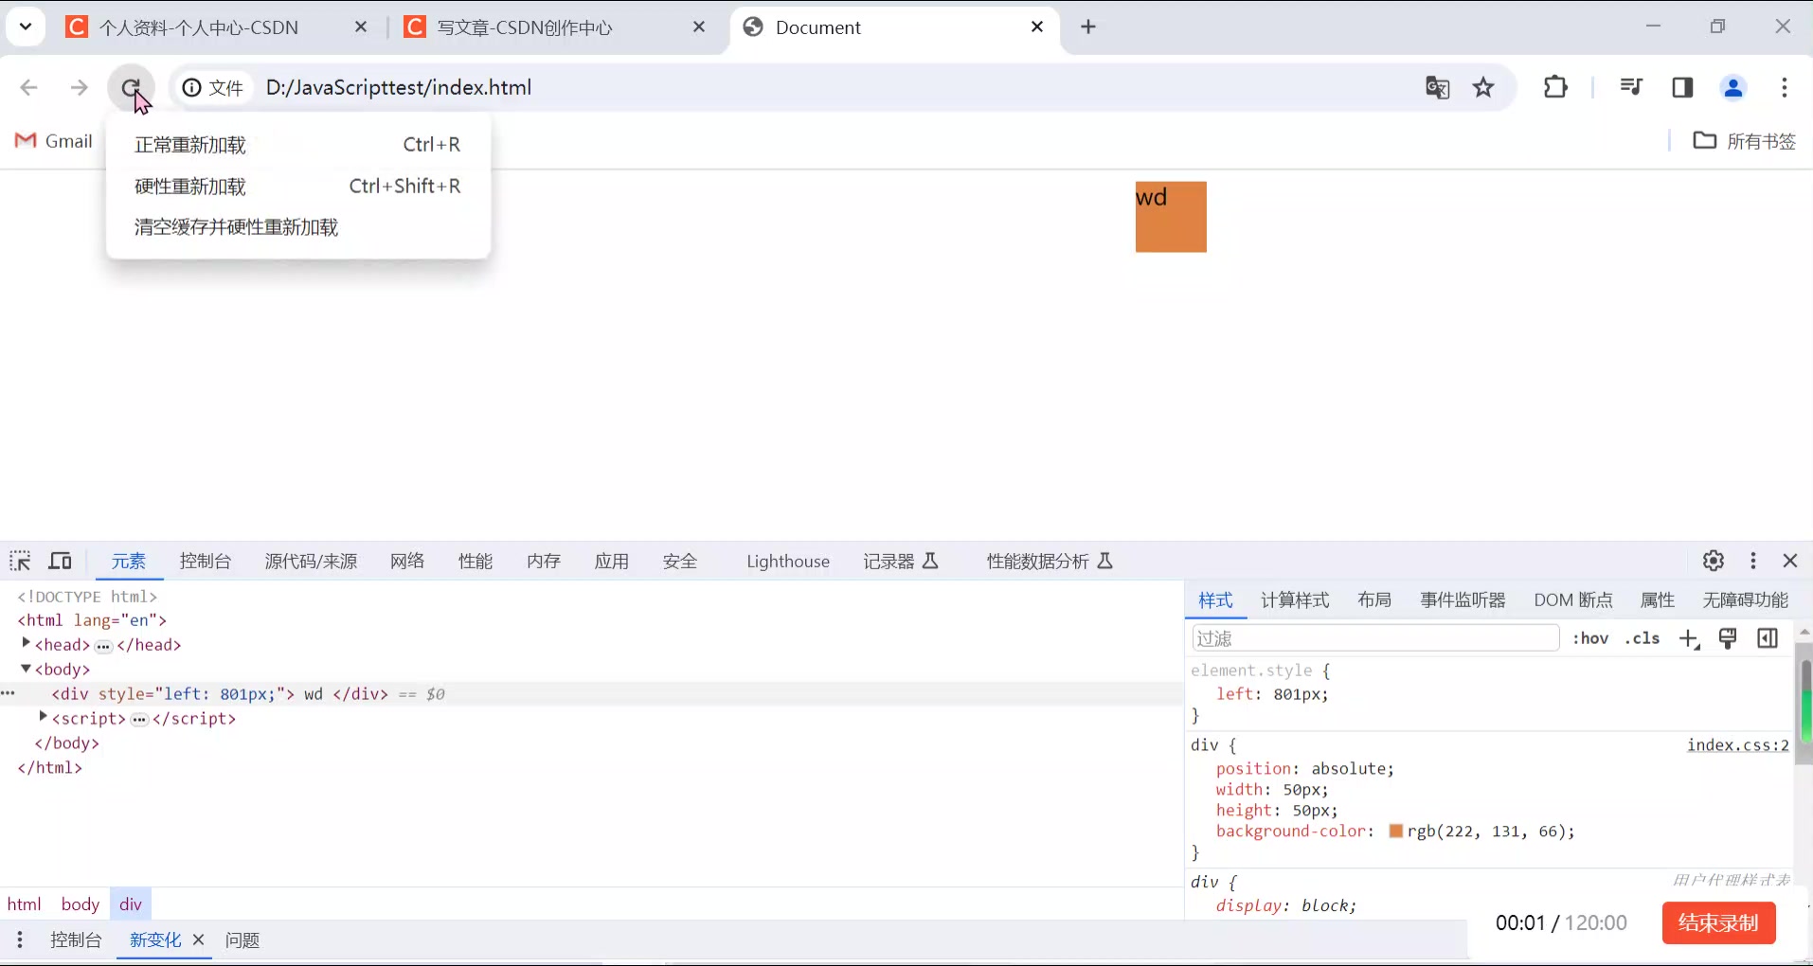Toggle the browser side panel icon

click(1682, 88)
